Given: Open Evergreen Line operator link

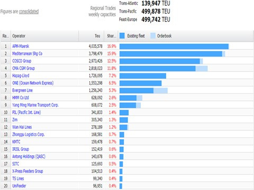Looking at the screenshot, I should pos(22,90).
